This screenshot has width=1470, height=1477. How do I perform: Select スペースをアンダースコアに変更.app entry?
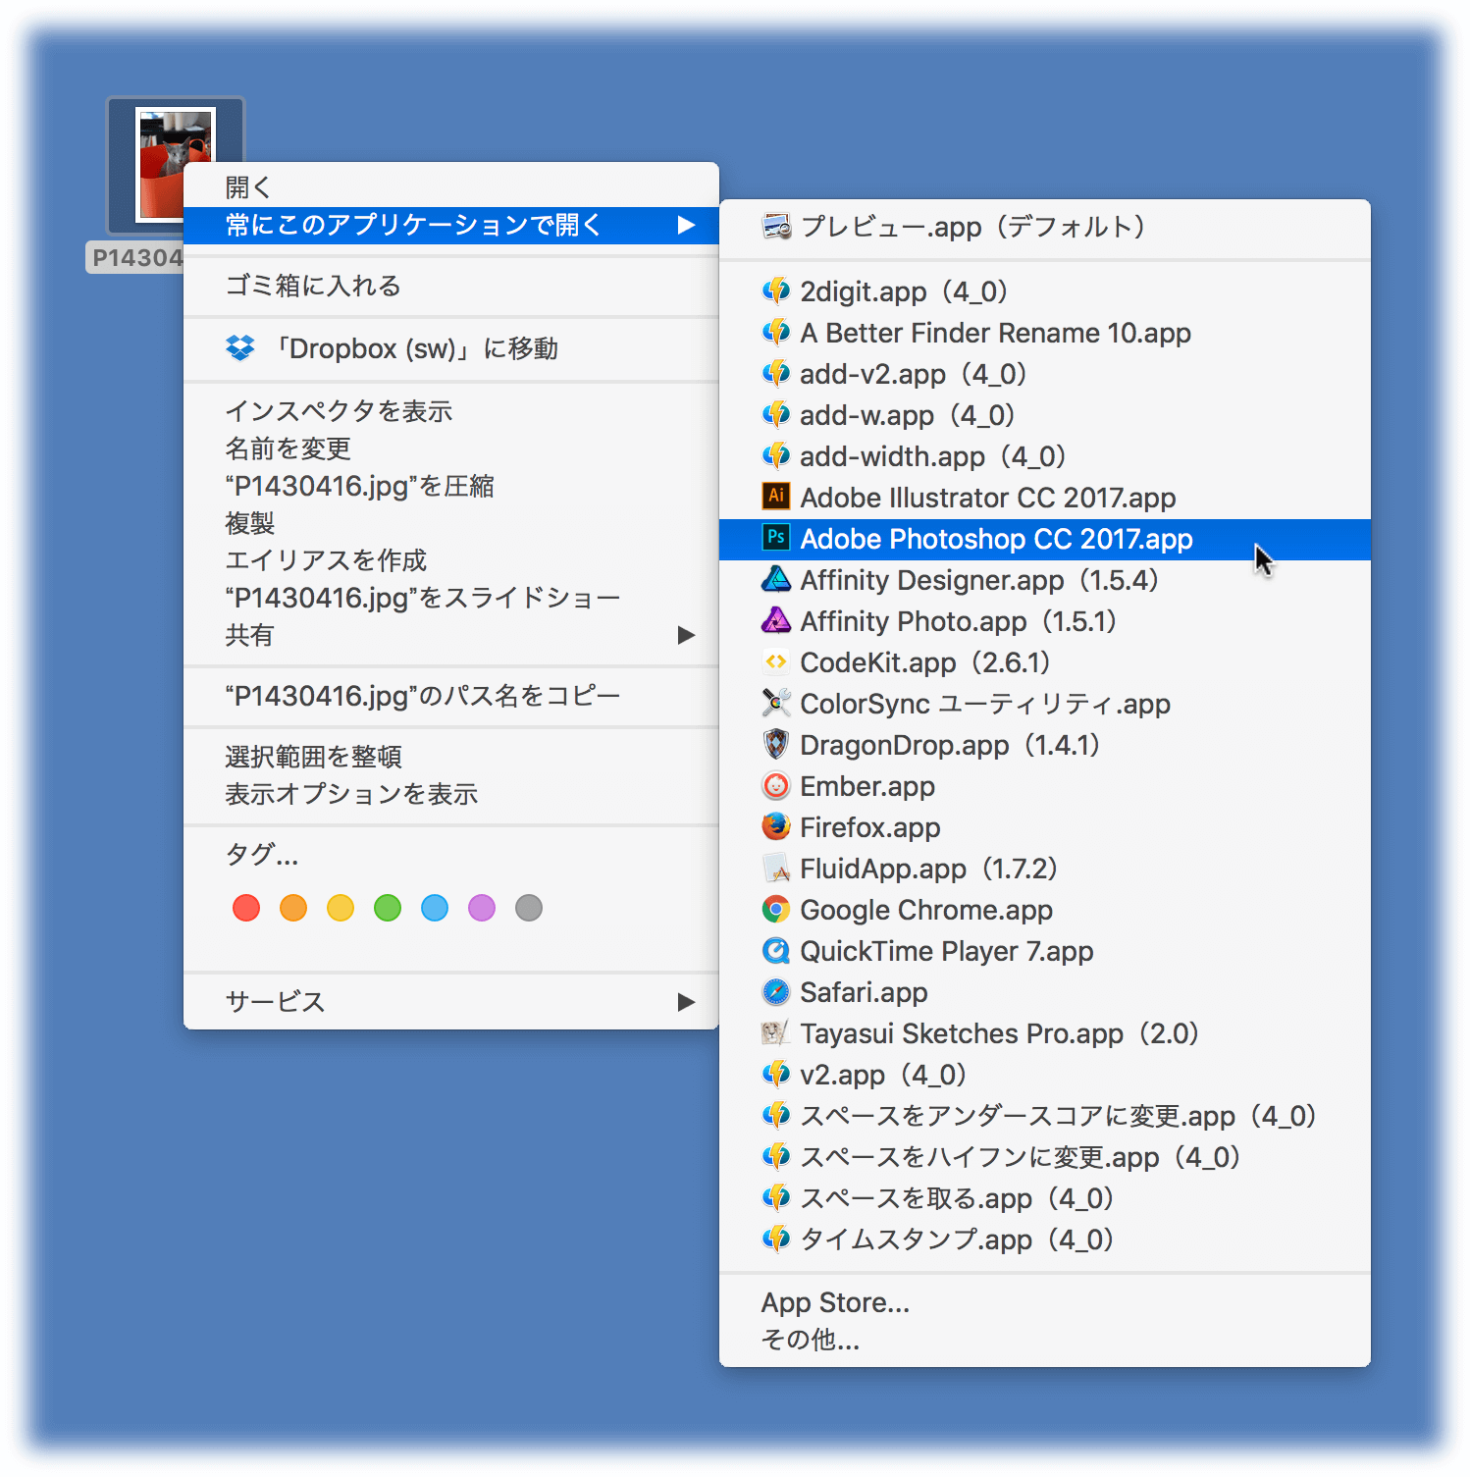(x=1045, y=1116)
